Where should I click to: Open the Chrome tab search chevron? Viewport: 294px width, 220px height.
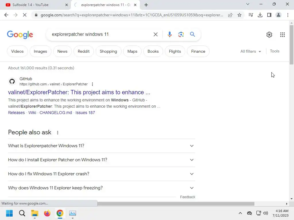click(x=248, y=4)
